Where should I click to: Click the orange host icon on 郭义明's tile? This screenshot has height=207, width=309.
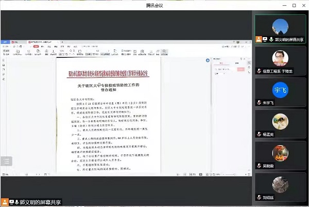click(259, 39)
